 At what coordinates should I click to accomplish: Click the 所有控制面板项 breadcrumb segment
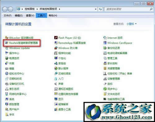pos(48,9)
